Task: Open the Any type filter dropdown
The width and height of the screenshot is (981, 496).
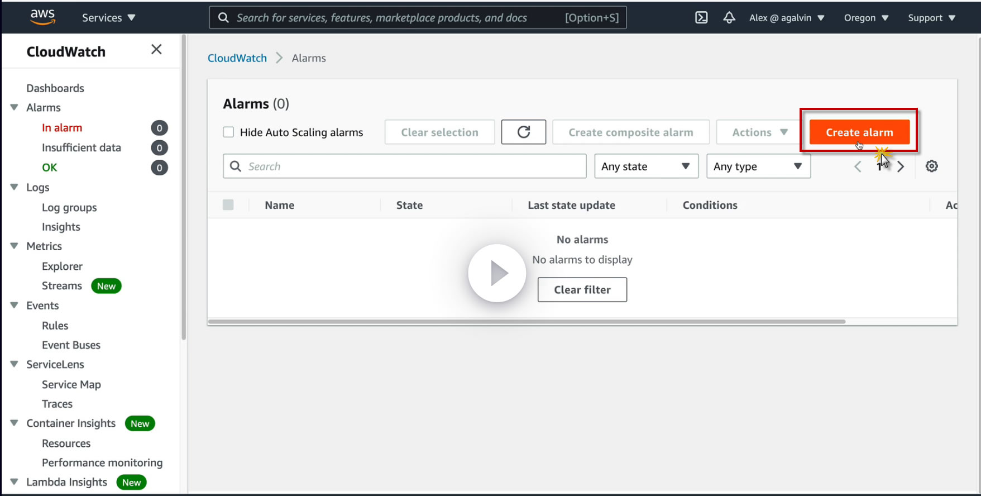Action: tap(758, 166)
